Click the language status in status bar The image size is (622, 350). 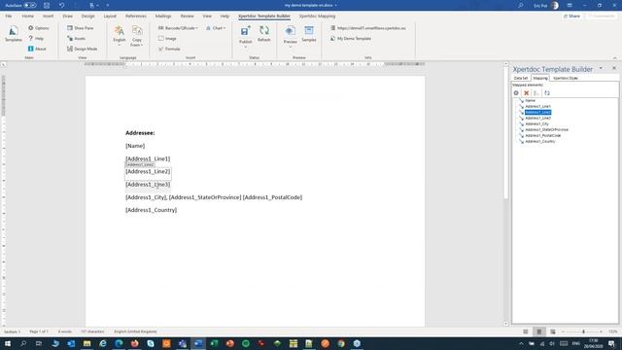(135, 332)
